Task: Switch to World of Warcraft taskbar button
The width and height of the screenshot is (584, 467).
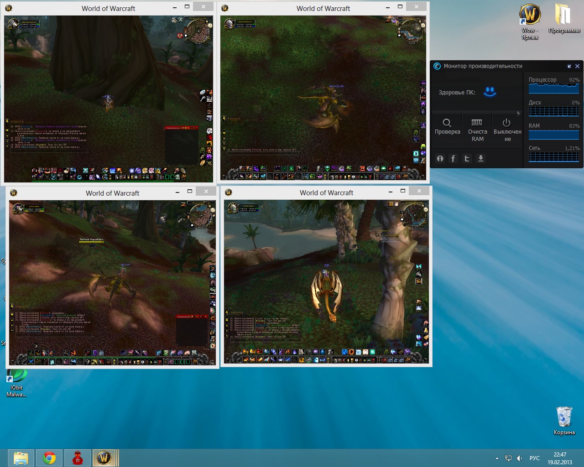Action: 105,458
